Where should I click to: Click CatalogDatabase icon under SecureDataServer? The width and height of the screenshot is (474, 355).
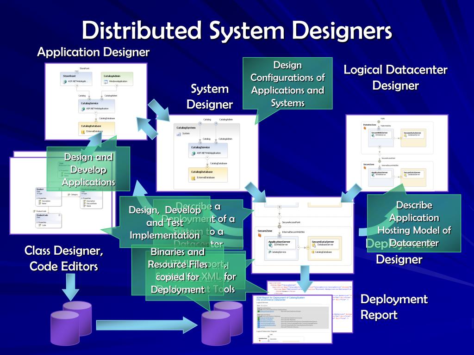[x=313, y=252]
